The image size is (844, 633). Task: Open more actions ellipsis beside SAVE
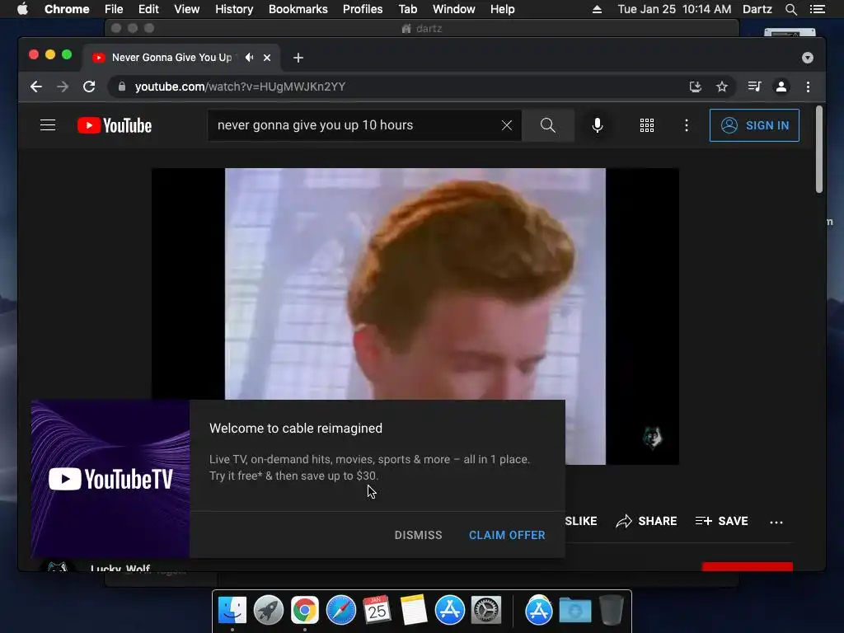click(776, 522)
